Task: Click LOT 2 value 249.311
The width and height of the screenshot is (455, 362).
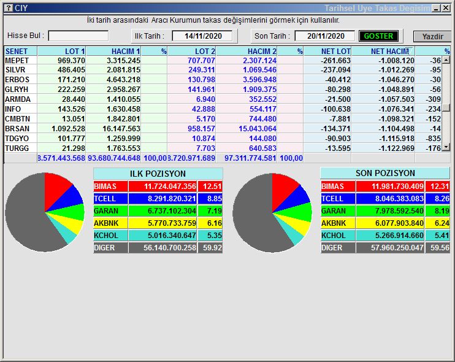Action: tap(201, 70)
